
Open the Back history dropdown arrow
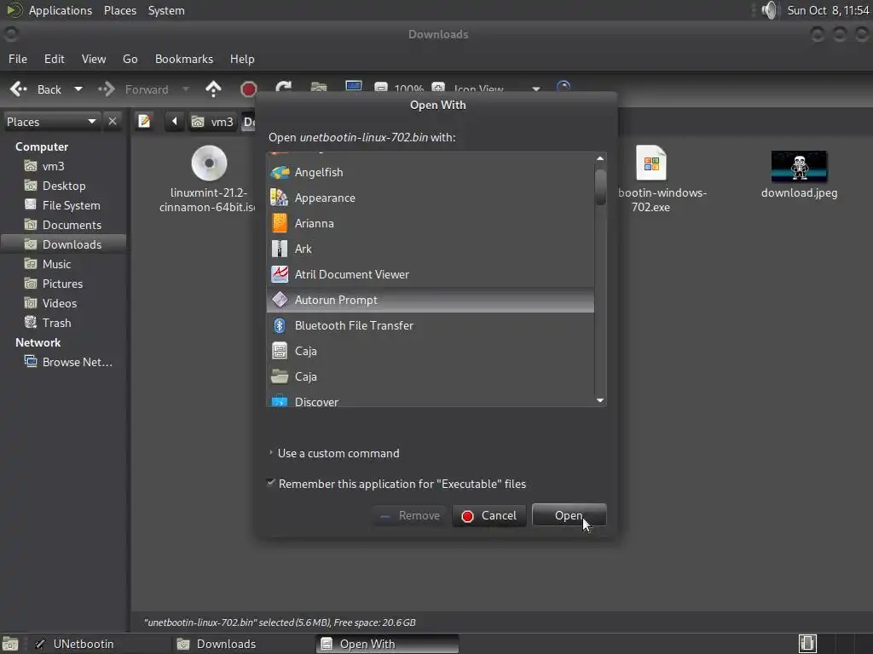(x=78, y=89)
